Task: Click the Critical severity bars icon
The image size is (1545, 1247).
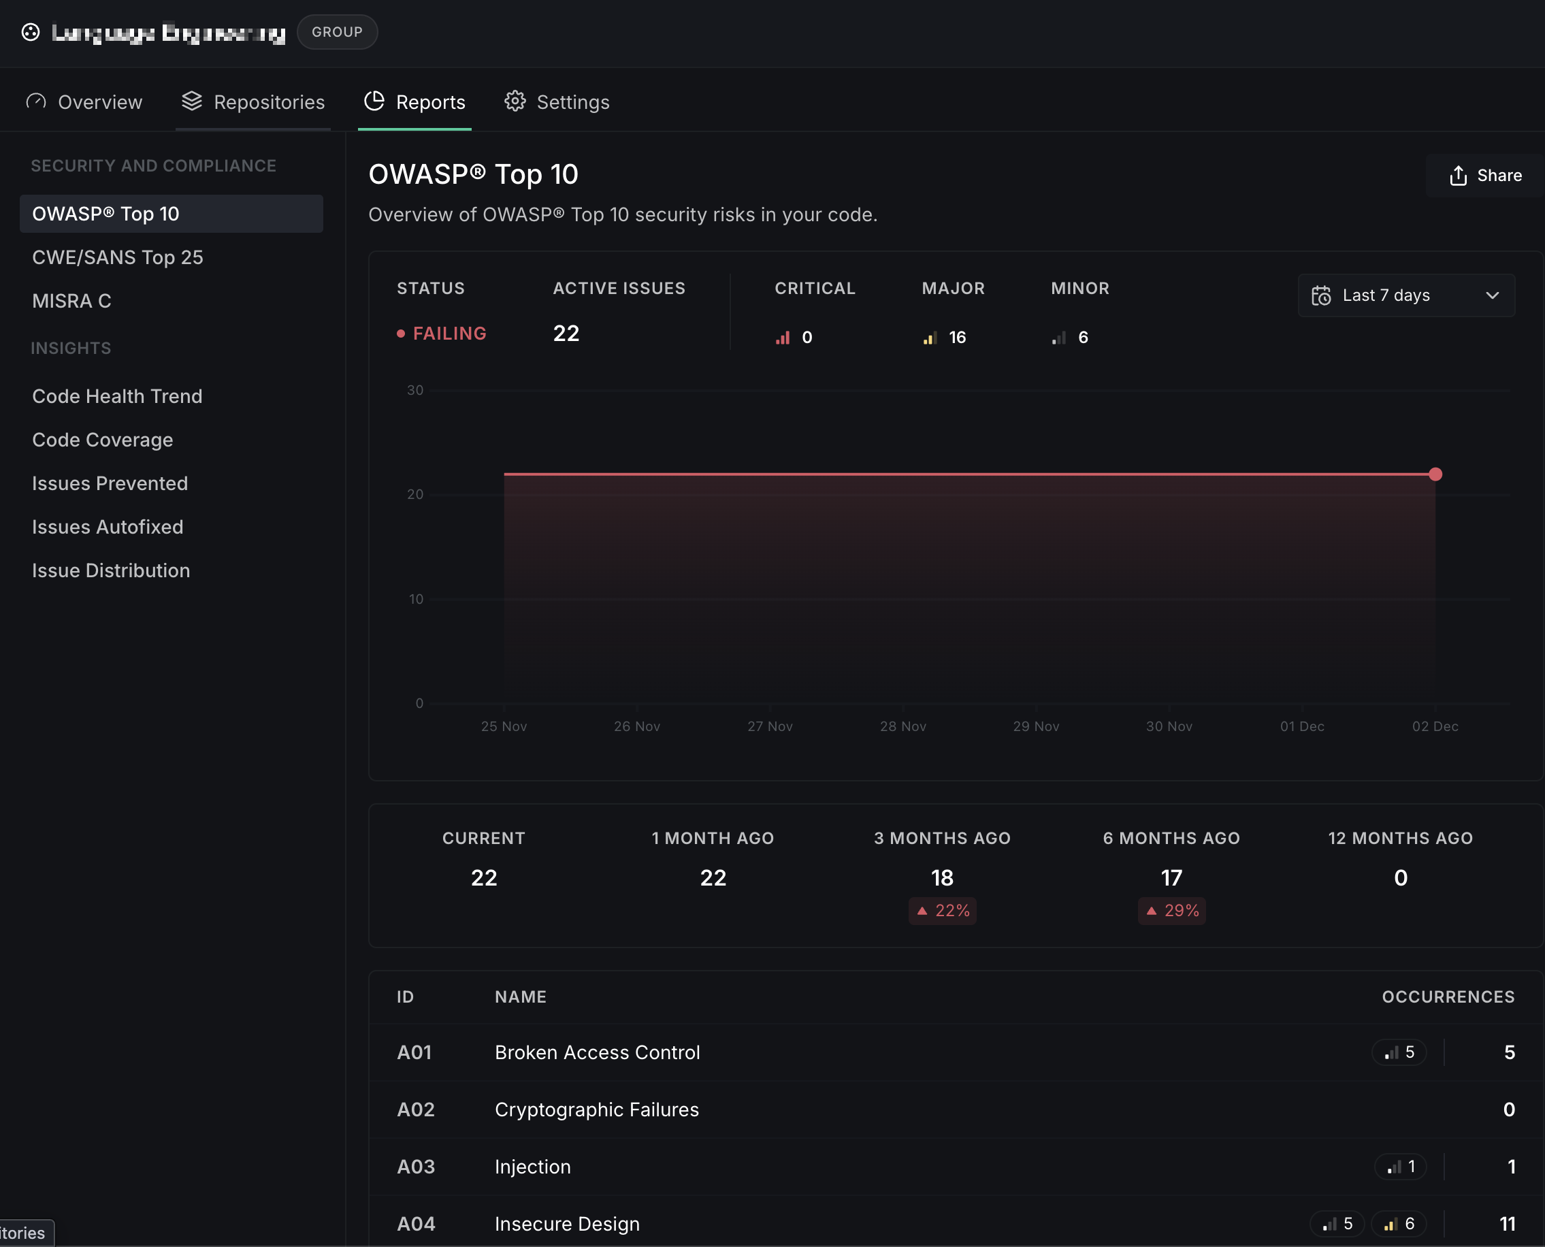Action: [783, 338]
